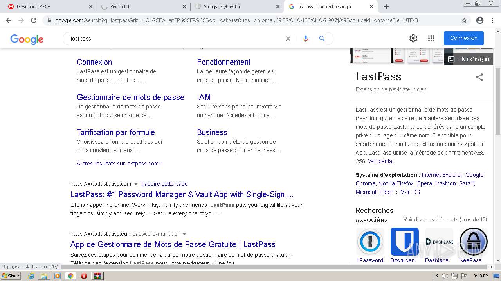Screen dimensions: 501x281
Task: Open Chrome three-dot menu
Action: click(493, 20)
